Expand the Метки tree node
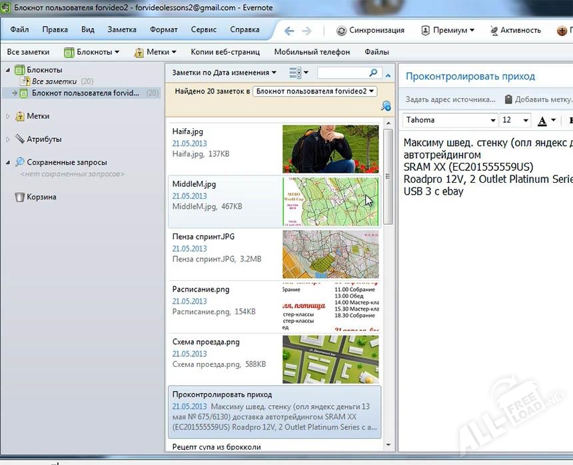Screen dimensions: 573x465 pyautogui.click(x=8, y=116)
